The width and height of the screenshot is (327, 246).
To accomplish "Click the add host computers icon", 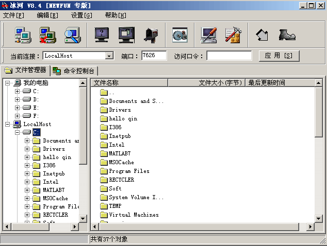I will pyautogui.click(x=23, y=35).
